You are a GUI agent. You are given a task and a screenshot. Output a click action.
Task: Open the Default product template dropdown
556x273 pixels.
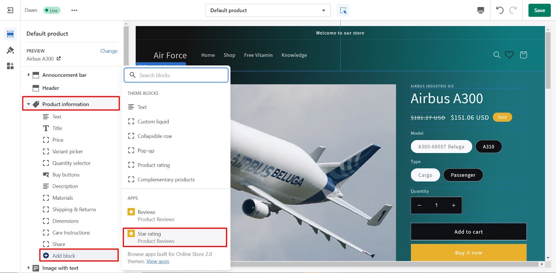[x=268, y=10]
